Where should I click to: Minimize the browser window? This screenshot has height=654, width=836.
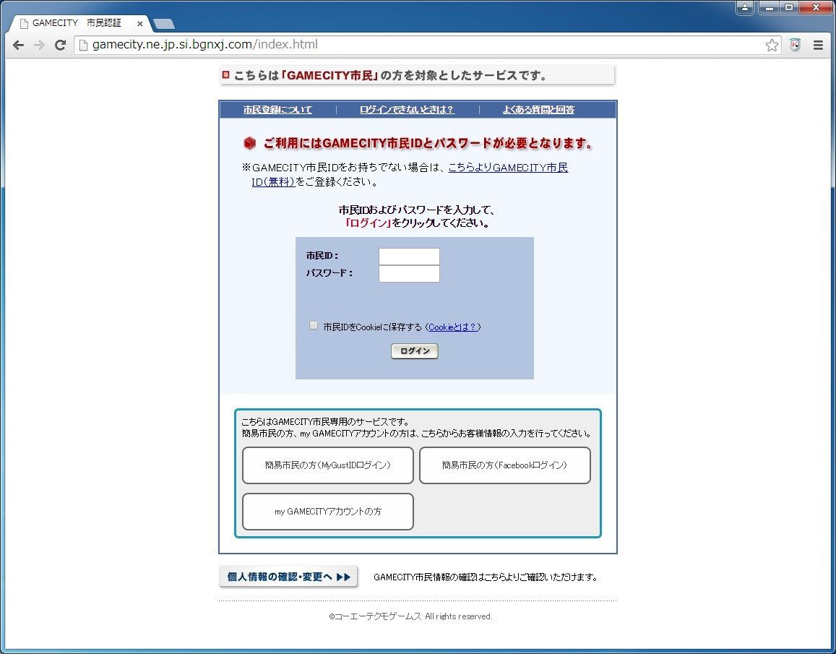tap(770, 7)
